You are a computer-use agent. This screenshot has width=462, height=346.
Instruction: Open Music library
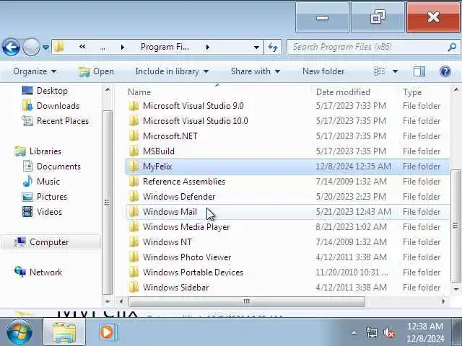tap(41, 182)
